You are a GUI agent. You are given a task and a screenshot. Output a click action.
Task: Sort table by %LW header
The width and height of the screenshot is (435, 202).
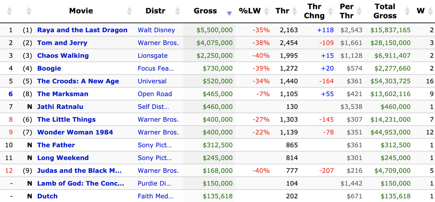[250, 11]
